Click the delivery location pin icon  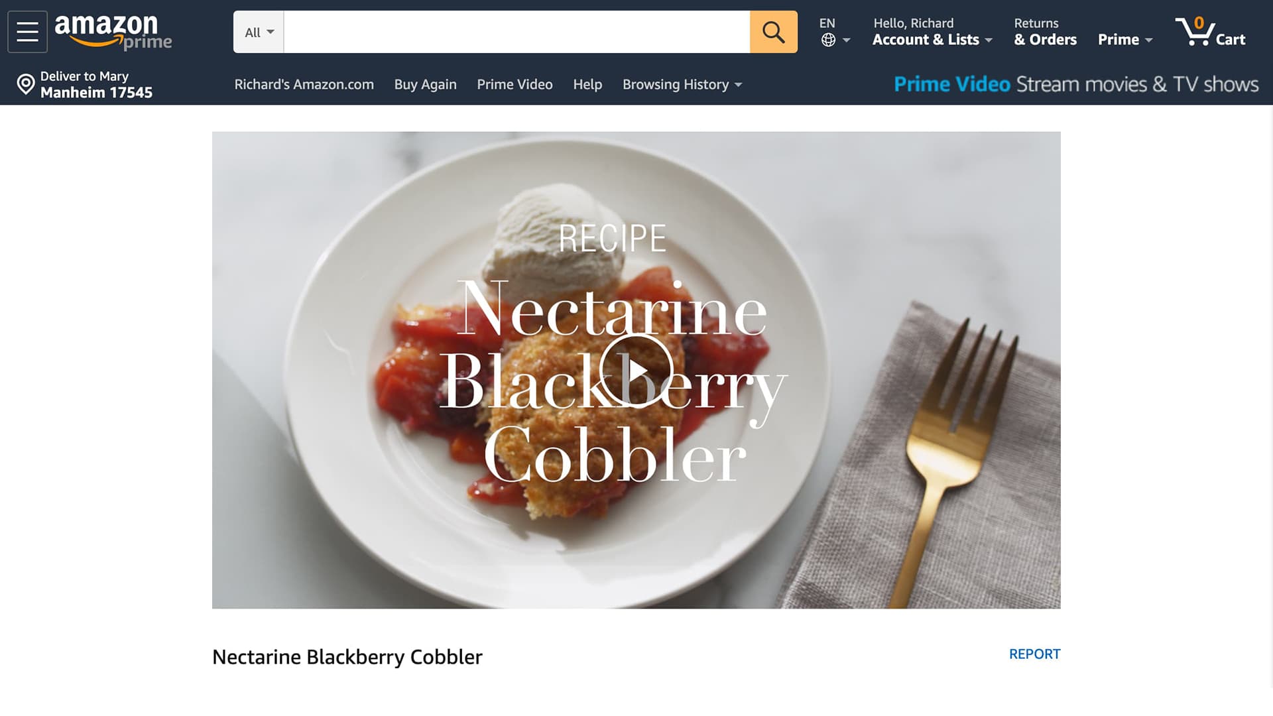[x=25, y=84]
